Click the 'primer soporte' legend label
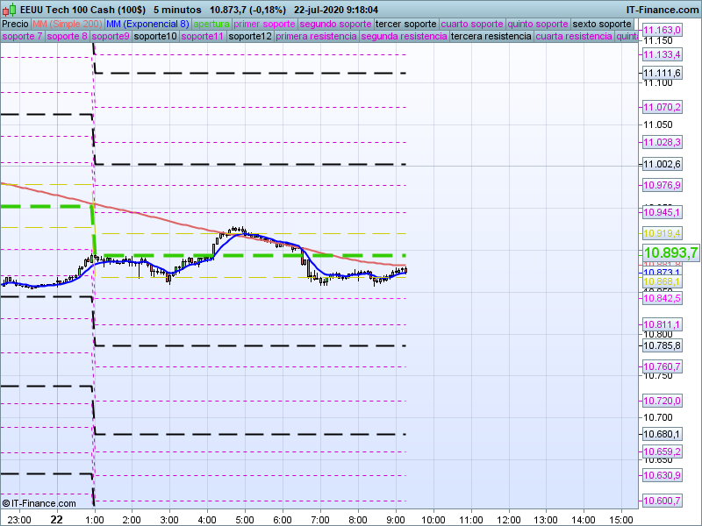The width and height of the screenshot is (702, 526). (x=265, y=24)
